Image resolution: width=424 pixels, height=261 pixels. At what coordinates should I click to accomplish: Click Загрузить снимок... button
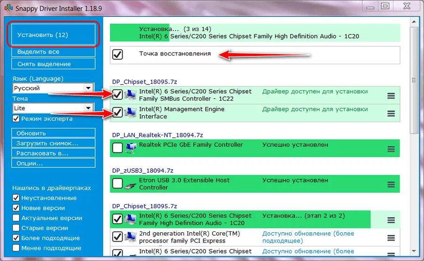53,143
